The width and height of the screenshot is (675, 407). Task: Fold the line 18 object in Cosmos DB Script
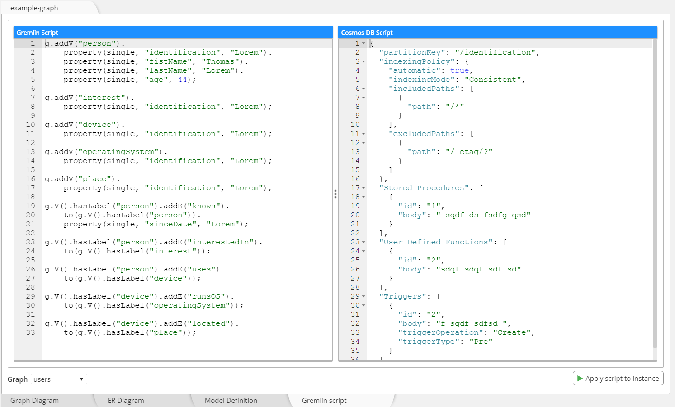point(363,197)
